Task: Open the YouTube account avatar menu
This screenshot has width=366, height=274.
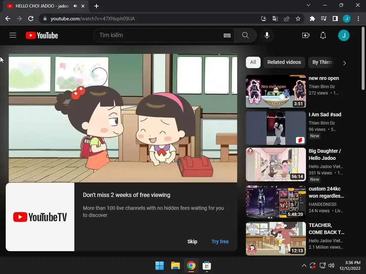Action: 343,35
